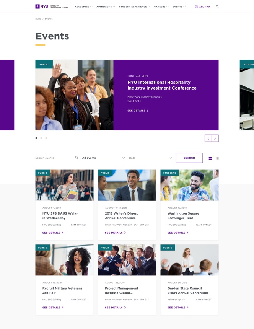Go to the previous carousel slide
The height and width of the screenshot is (329, 254).
(208, 138)
